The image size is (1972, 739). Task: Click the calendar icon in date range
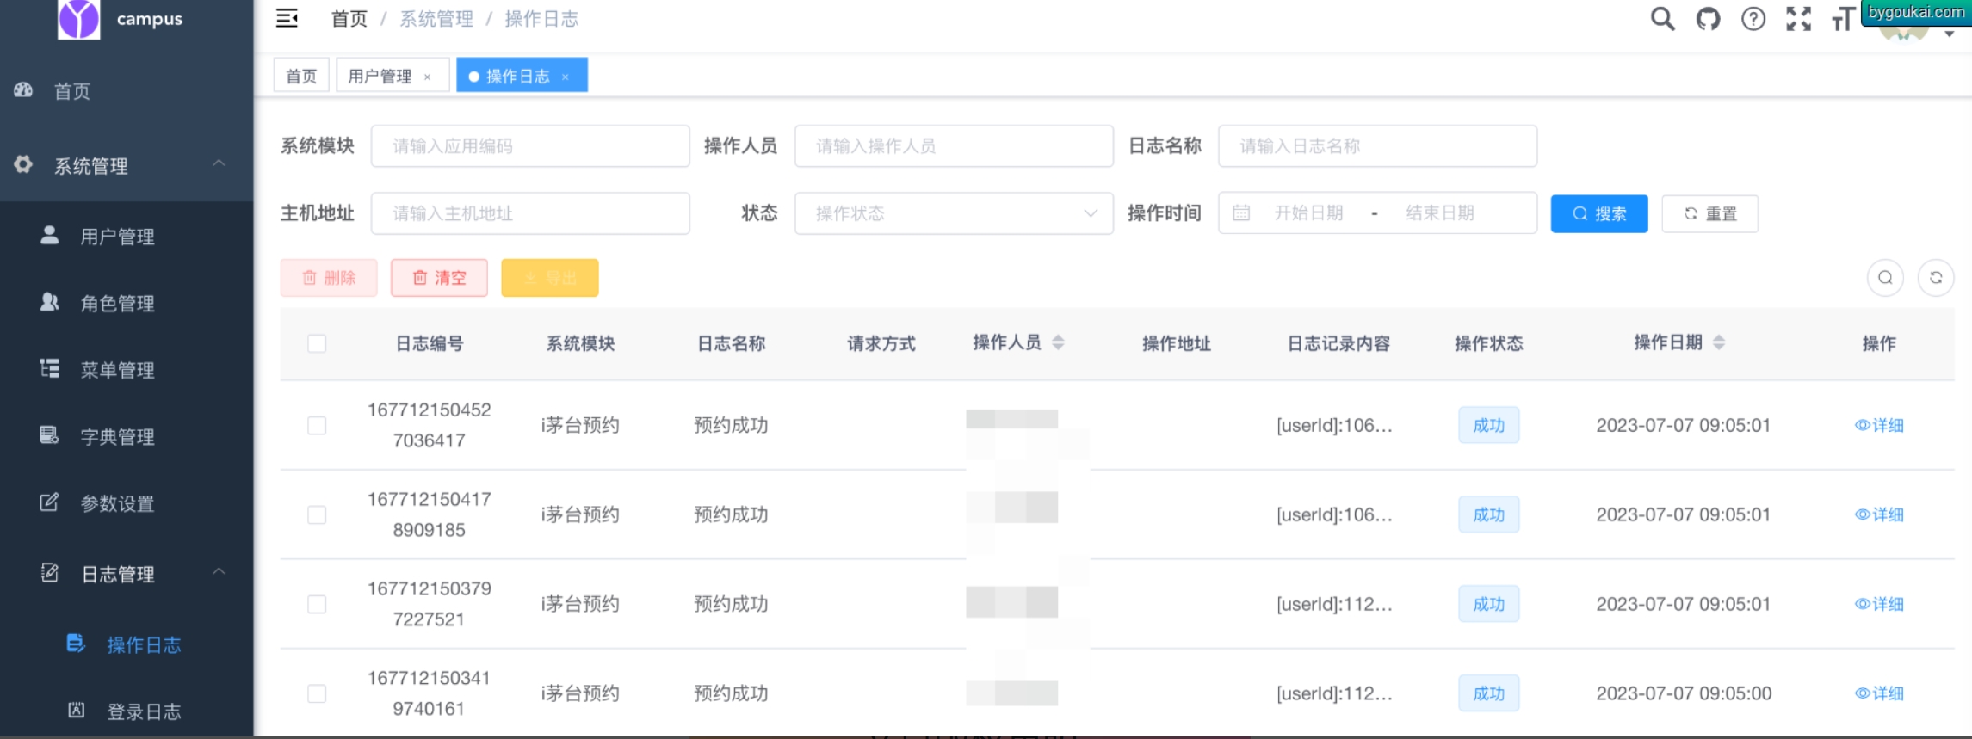(1241, 212)
